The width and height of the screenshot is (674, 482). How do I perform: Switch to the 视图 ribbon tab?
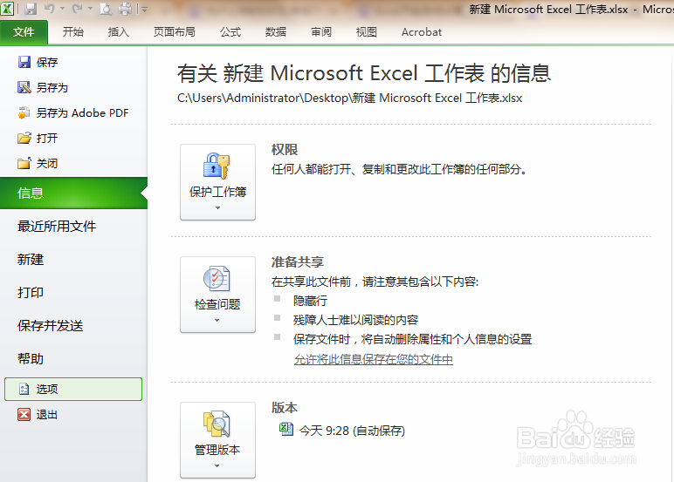pyautogui.click(x=367, y=32)
